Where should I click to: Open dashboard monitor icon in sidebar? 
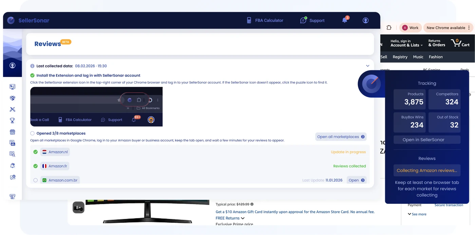(13, 87)
